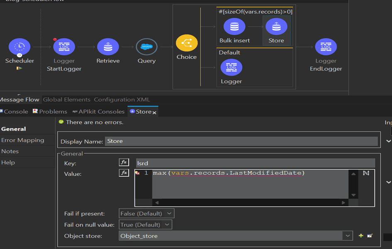Click the Retrieve object store icon

click(108, 47)
